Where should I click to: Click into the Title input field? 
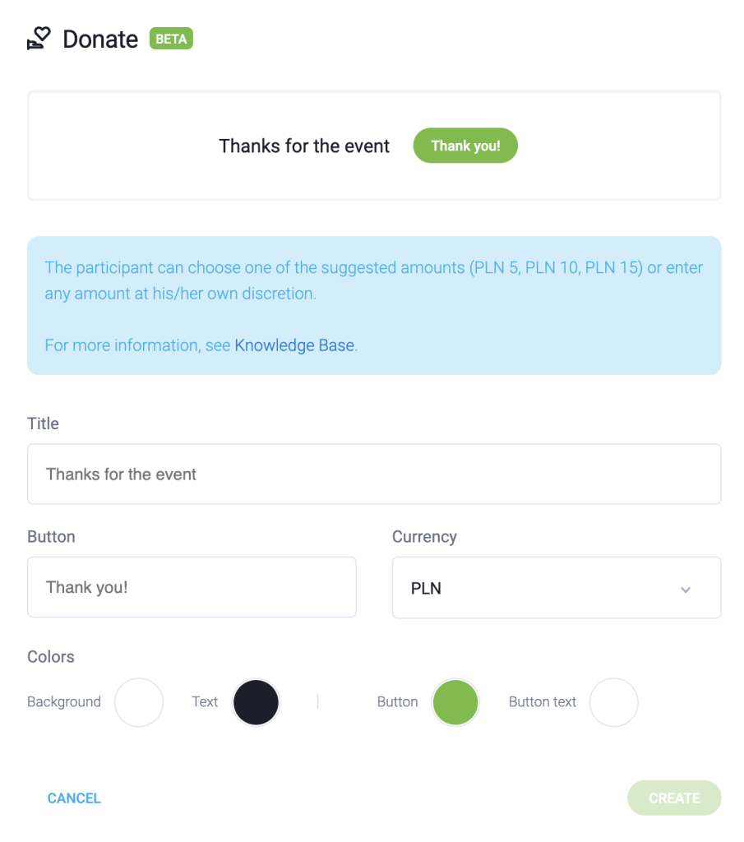pyautogui.click(x=374, y=474)
